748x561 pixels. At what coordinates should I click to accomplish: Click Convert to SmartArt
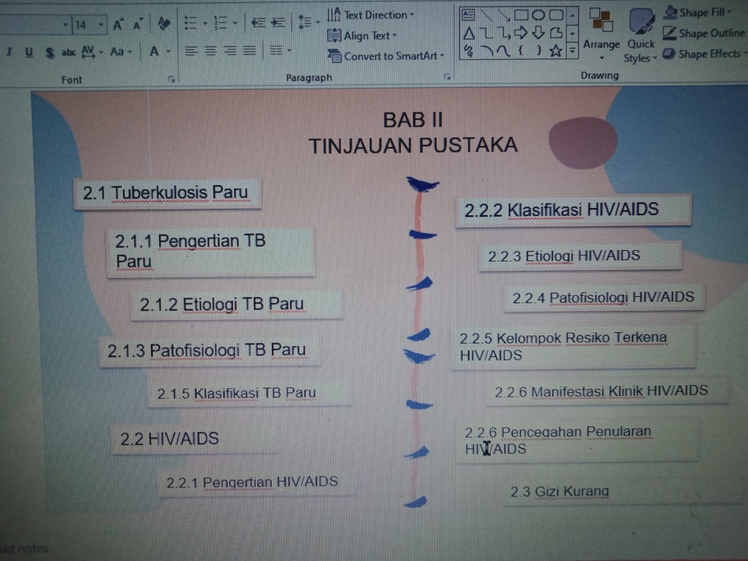pyautogui.click(x=386, y=56)
